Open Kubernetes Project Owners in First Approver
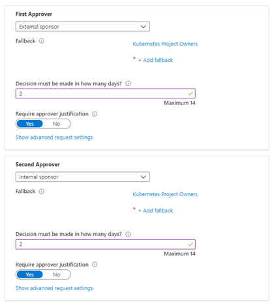 tap(165, 44)
